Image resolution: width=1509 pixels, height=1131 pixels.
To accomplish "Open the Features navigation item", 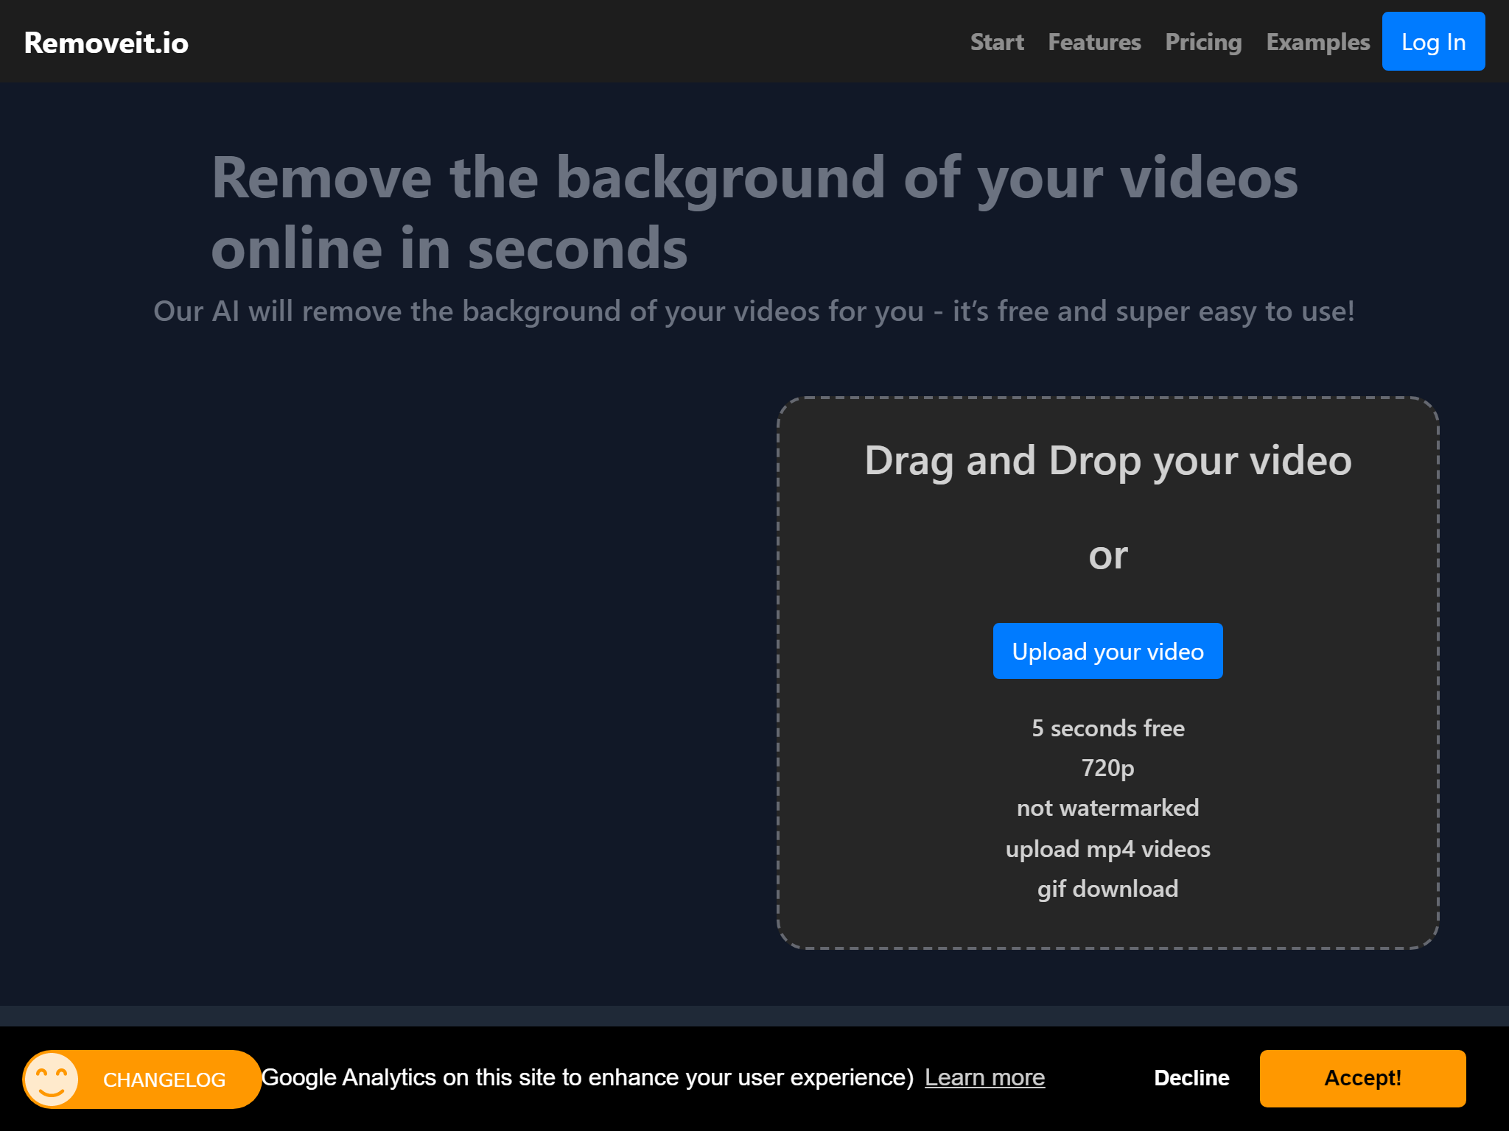I will point(1093,42).
